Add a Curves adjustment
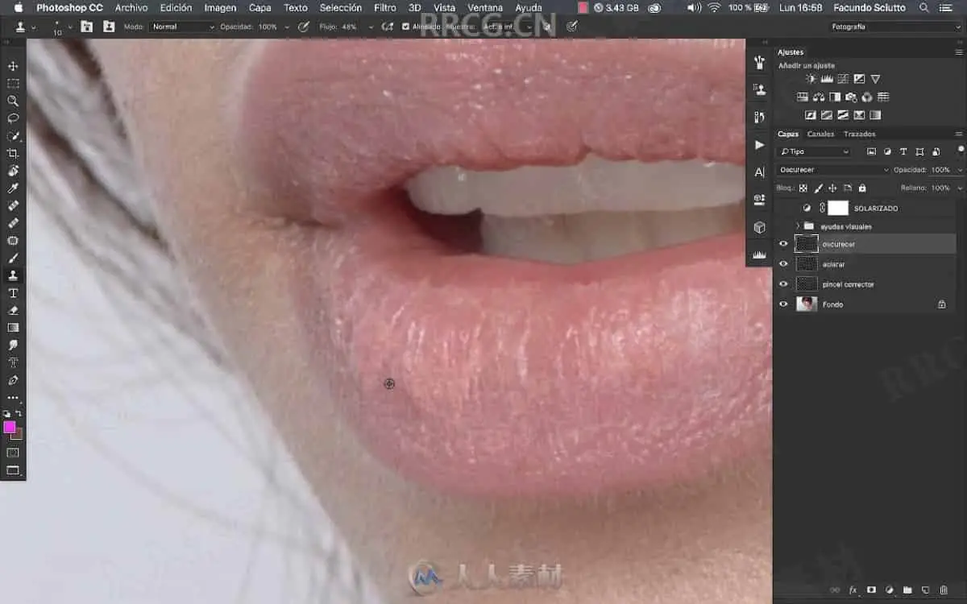The height and width of the screenshot is (604, 967). pyautogui.click(x=843, y=79)
